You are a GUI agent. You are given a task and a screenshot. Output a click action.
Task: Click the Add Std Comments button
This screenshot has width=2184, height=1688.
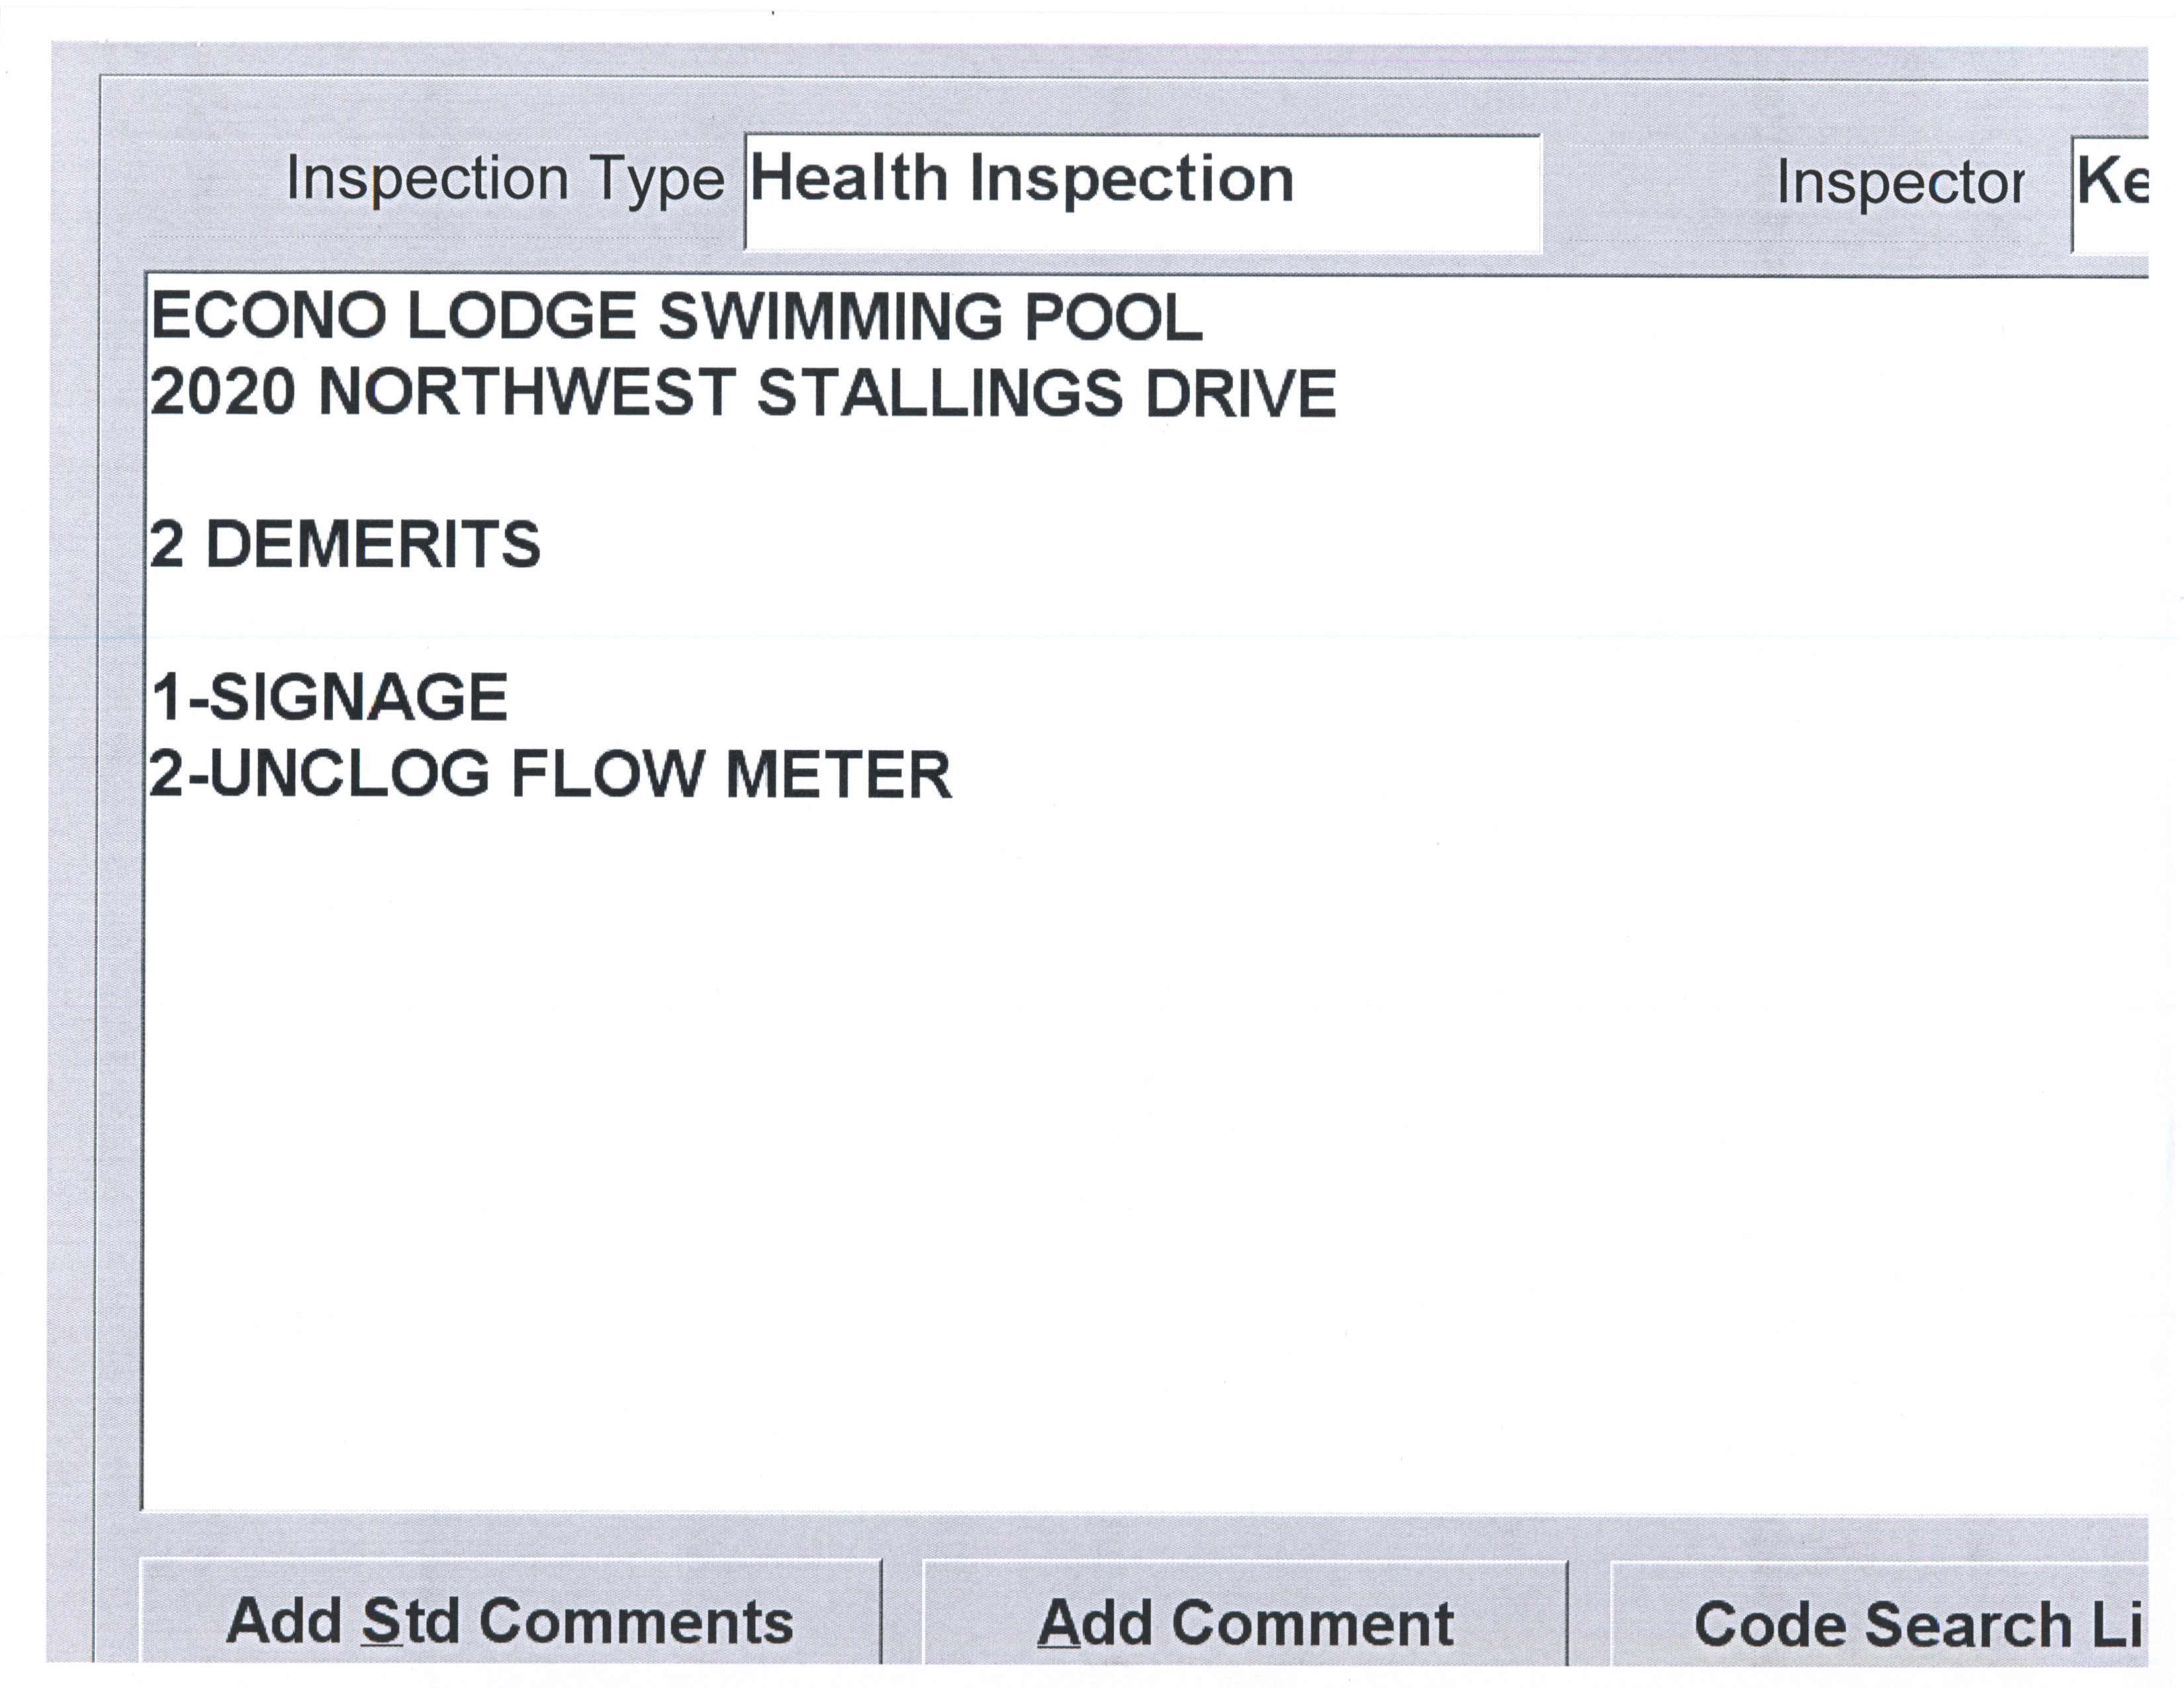(x=510, y=1621)
